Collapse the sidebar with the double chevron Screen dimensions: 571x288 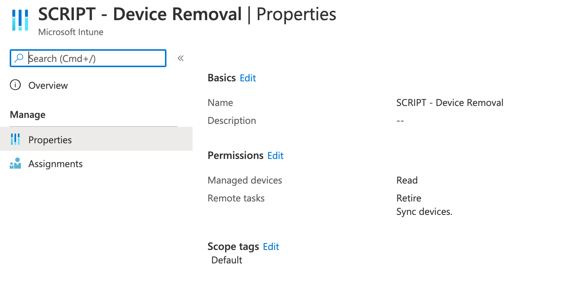[181, 58]
